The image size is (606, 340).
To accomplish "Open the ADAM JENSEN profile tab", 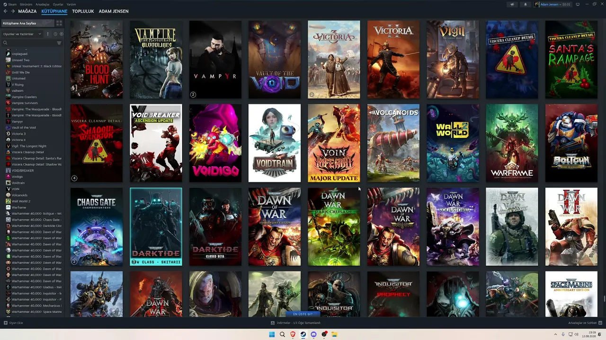I will pos(114,11).
